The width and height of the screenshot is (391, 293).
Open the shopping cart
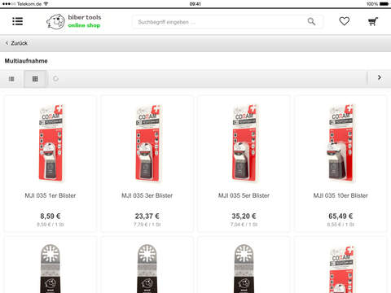373,21
